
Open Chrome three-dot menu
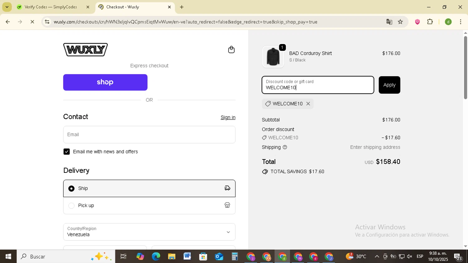(461, 22)
